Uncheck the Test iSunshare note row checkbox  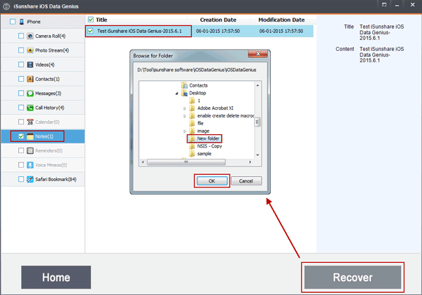coord(90,31)
